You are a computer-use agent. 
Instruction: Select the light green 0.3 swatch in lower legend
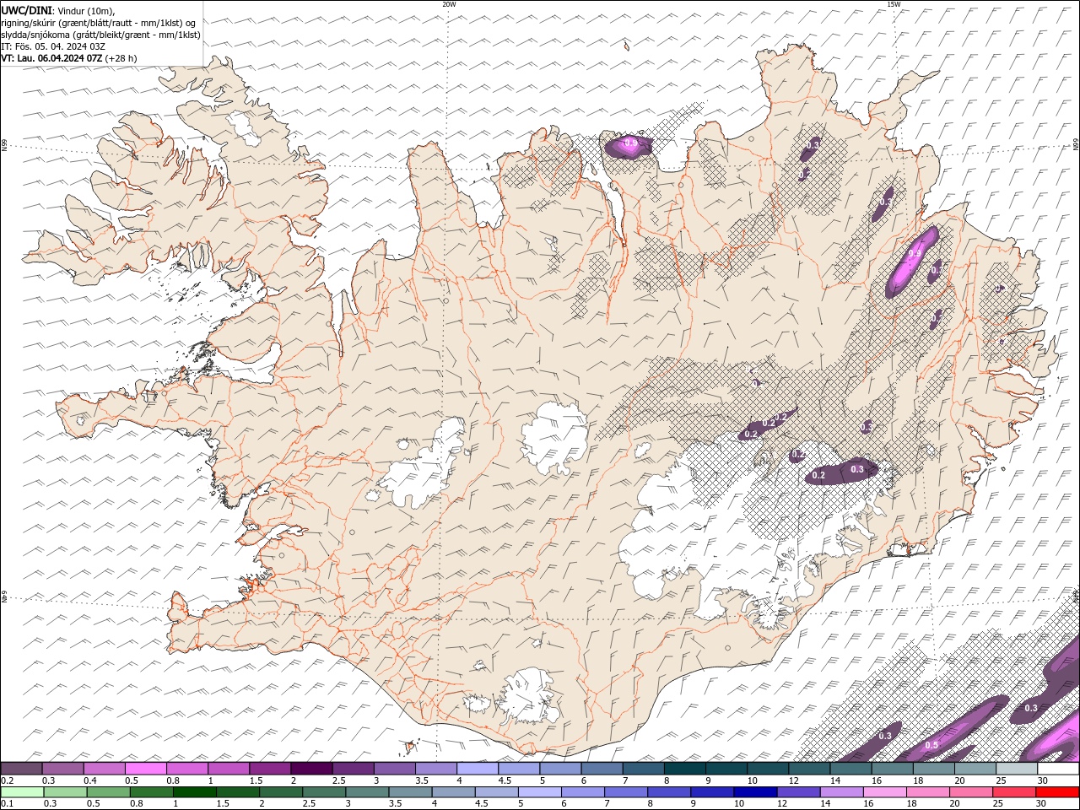64,791
